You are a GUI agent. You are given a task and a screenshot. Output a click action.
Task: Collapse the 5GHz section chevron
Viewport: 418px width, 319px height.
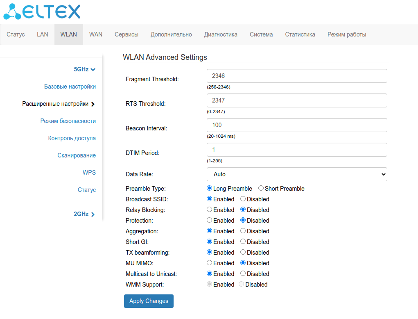(93, 70)
